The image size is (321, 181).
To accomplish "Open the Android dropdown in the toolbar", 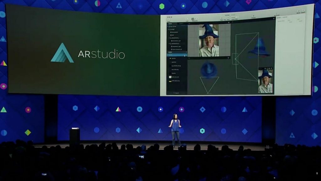I will pos(234,18).
